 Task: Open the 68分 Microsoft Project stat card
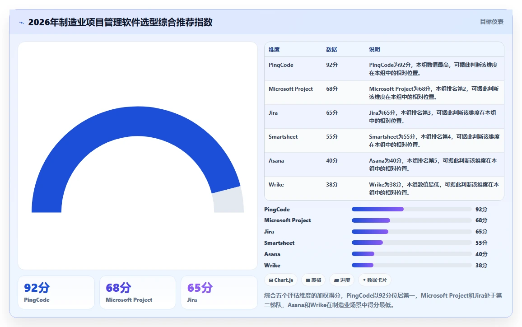(137, 292)
